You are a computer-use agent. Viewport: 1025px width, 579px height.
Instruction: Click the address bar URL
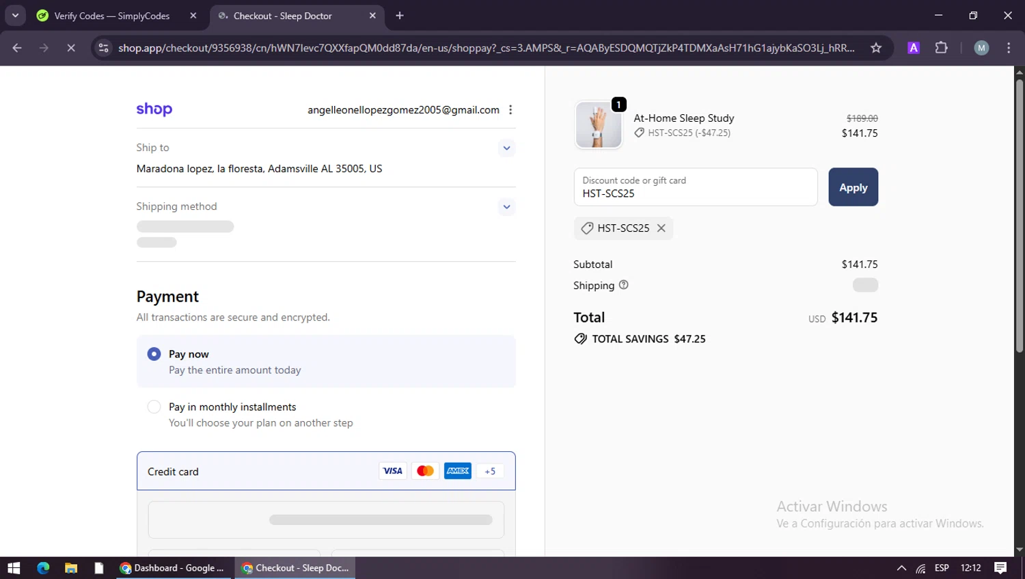[487, 48]
